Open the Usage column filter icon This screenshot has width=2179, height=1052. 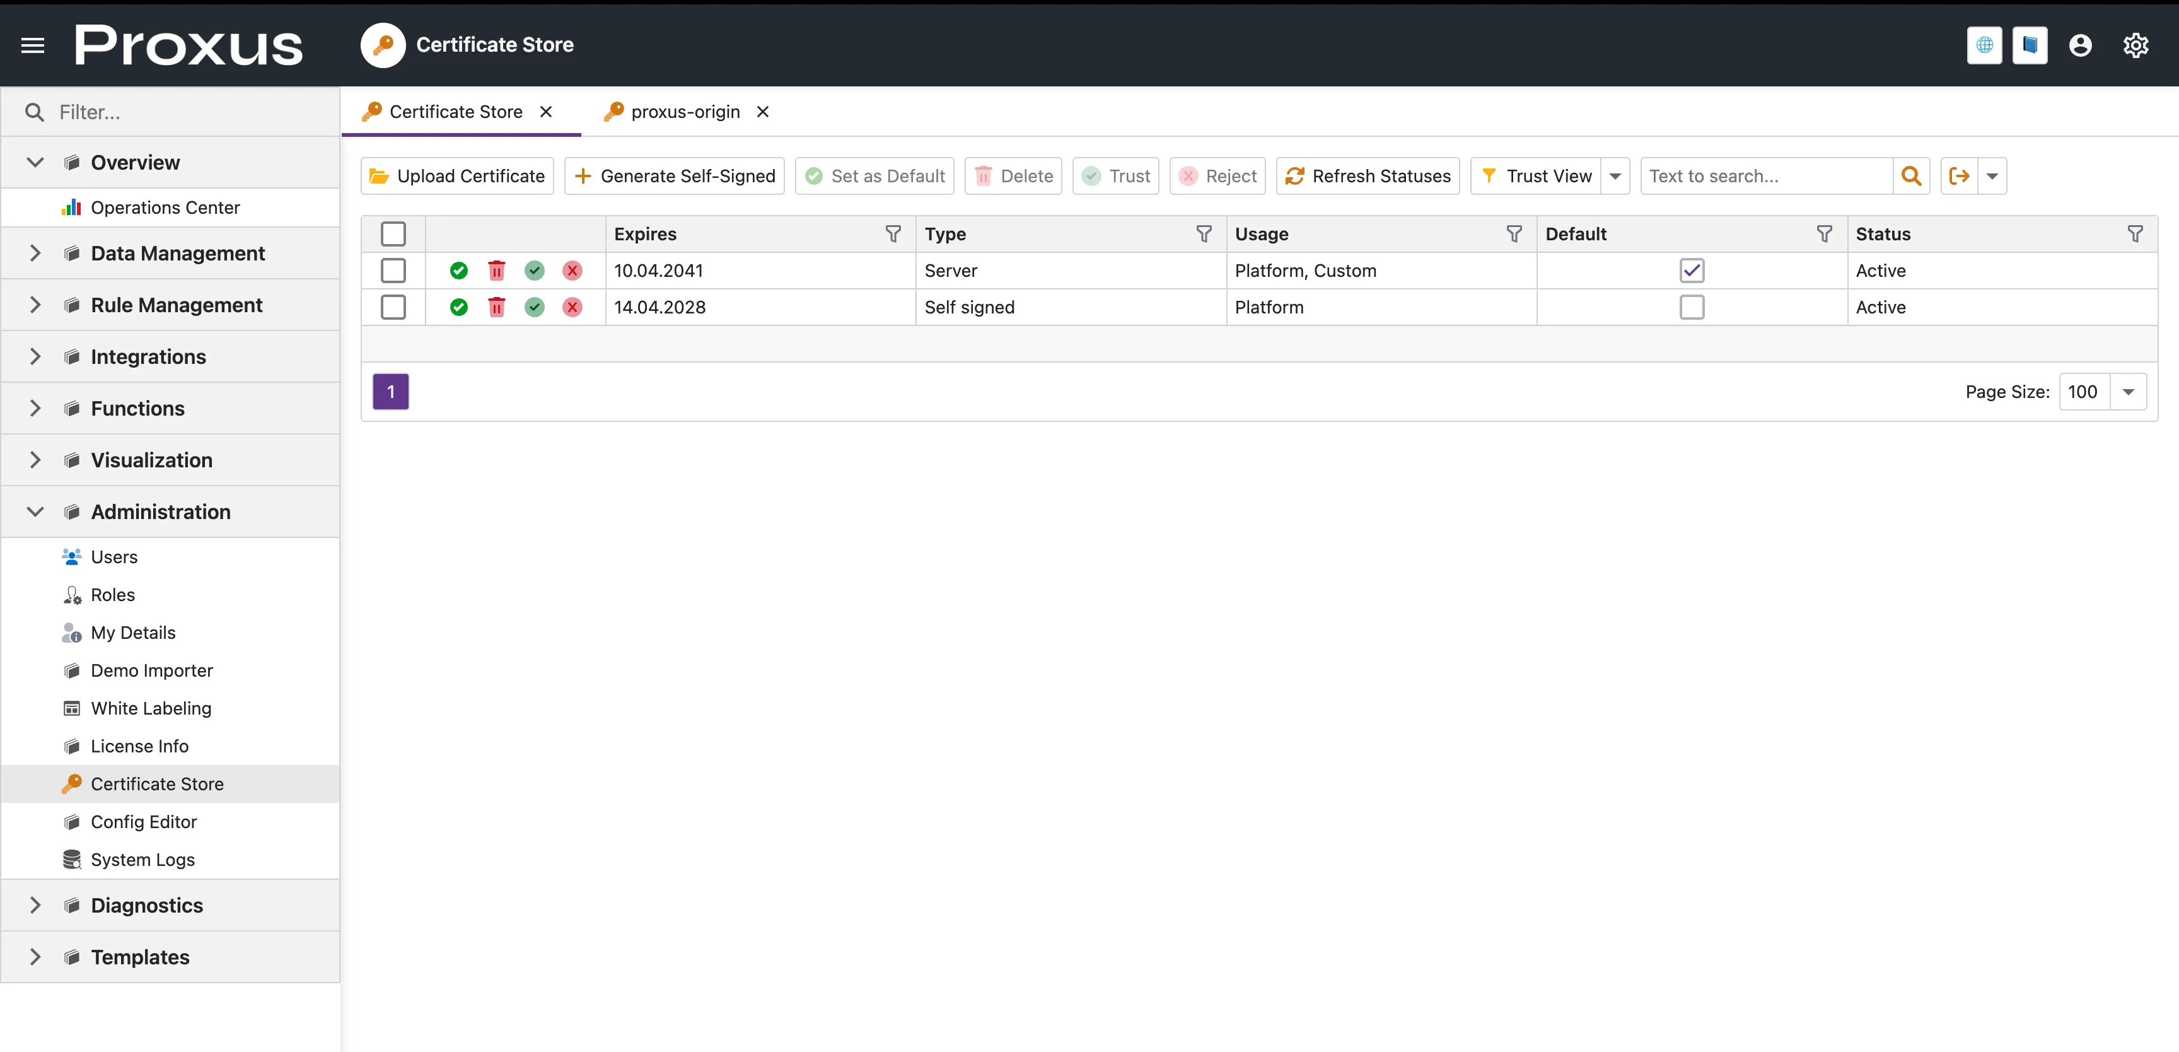tap(1514, 233)
